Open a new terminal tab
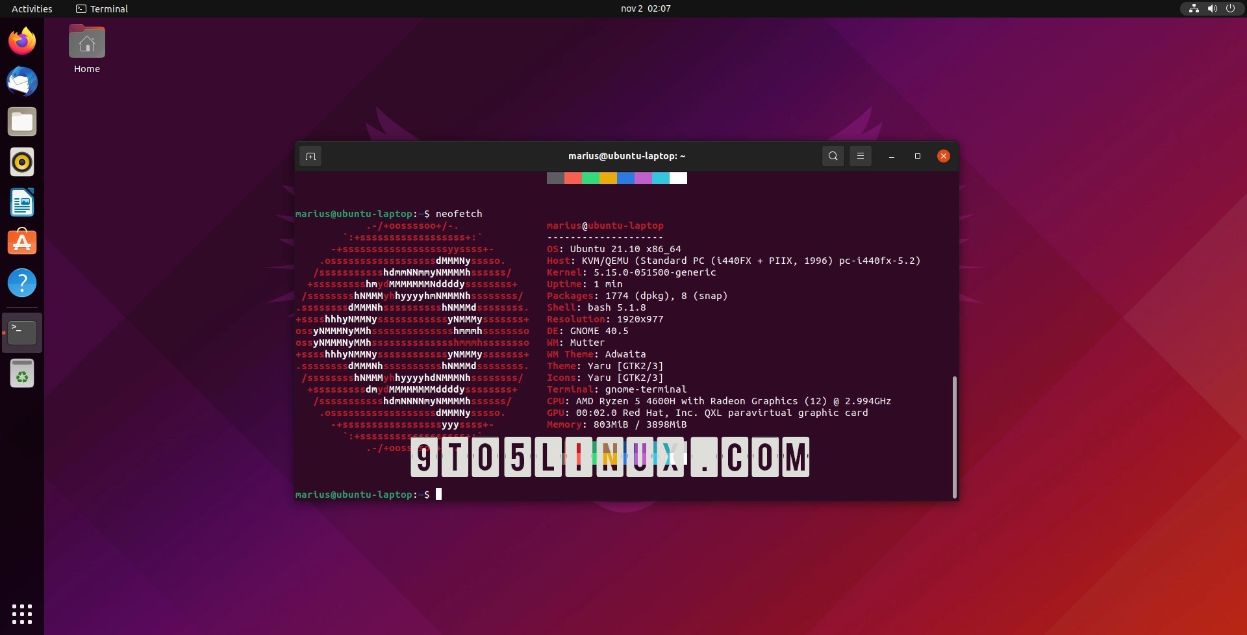Image resolution: width=1247 pixels, height=635 pixels. (310, 156)
